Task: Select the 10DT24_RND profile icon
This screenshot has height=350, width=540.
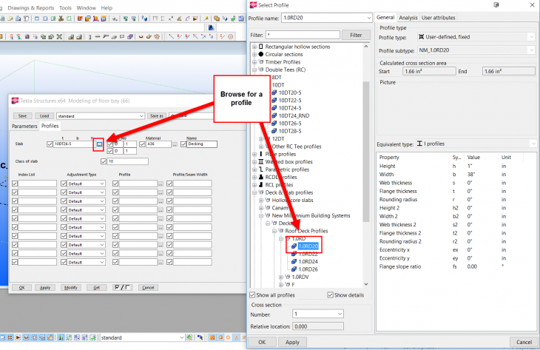Action: point(274,115)
